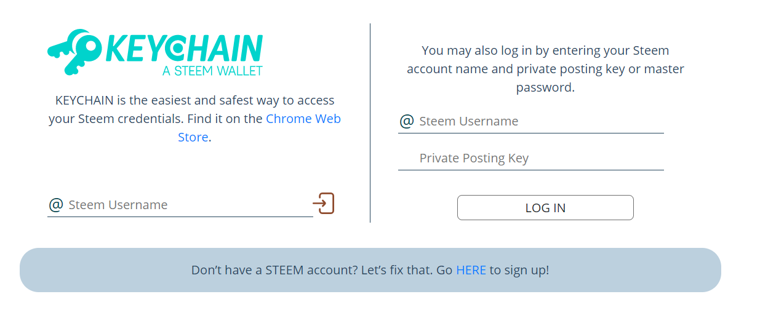Click the 'A STEEM WALLET' tagline
Viewport: 768px width, 318px height.
pos(212,71)
